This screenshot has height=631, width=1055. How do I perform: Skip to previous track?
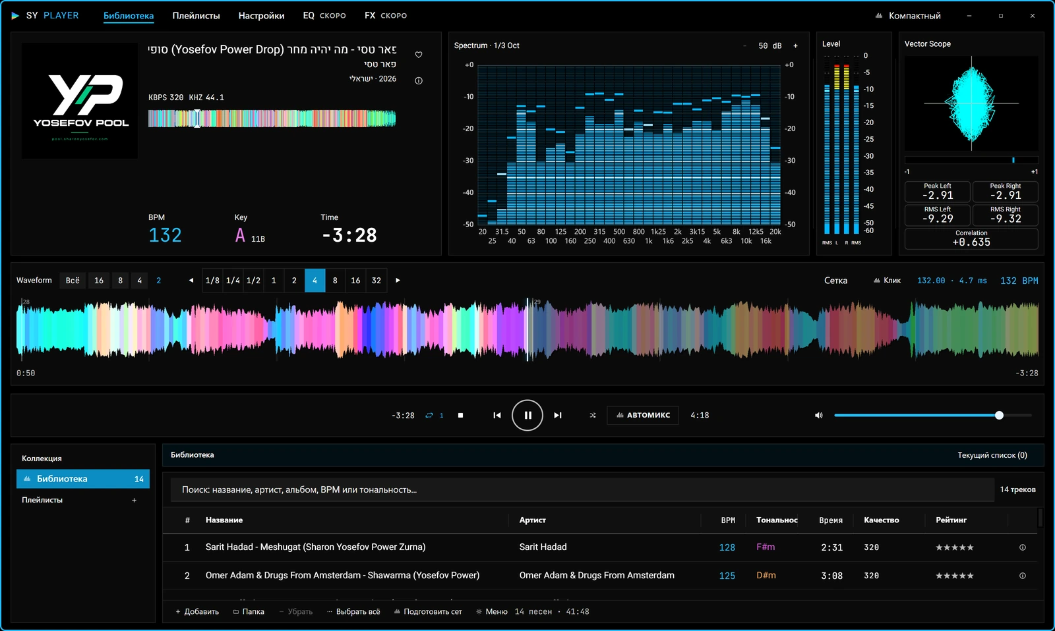coord(497,415)
